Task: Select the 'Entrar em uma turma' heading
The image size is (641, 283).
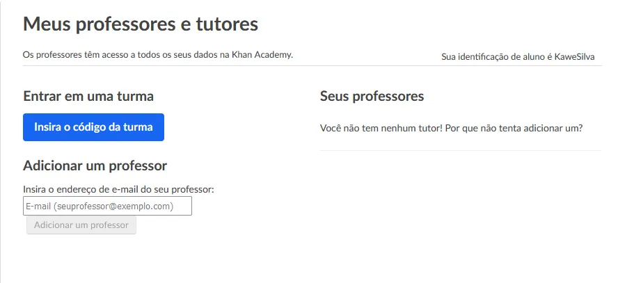Action: click(x=88, y=97)
